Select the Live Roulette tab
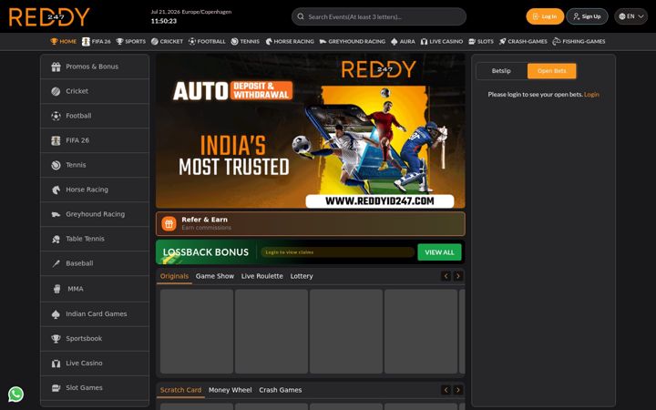 pos(261,276)
